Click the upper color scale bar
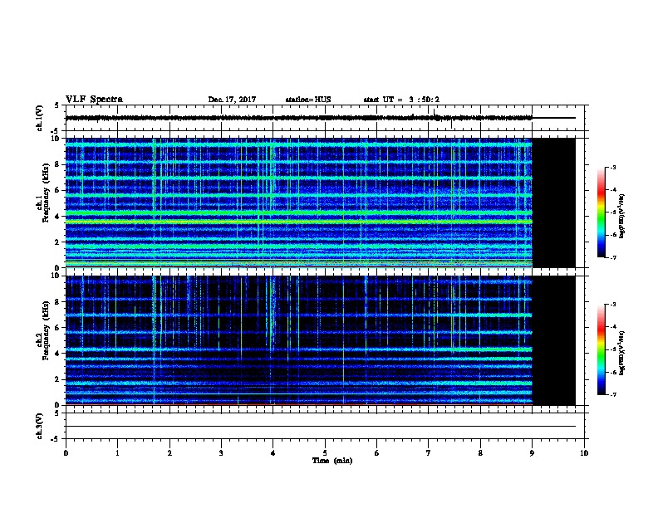 click(601, 212)
